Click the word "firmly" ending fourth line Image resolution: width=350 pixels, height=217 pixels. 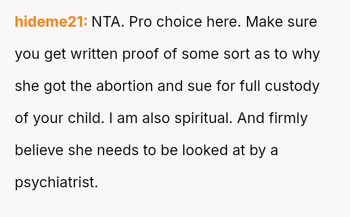coord(288,119)
